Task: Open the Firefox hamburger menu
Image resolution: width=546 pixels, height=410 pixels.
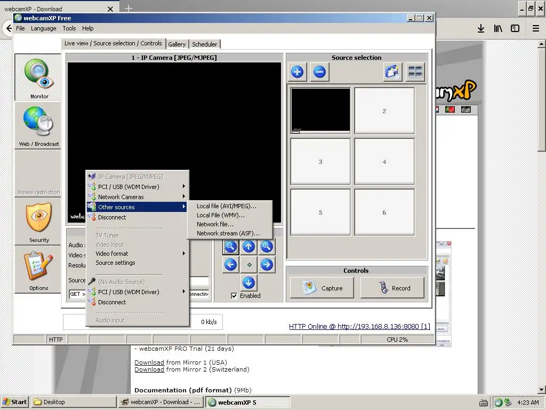Action: [536, 28]
